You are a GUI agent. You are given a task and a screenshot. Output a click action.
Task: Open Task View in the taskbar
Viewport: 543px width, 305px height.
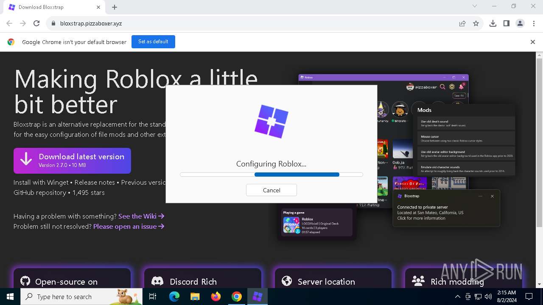click(153, 297)
